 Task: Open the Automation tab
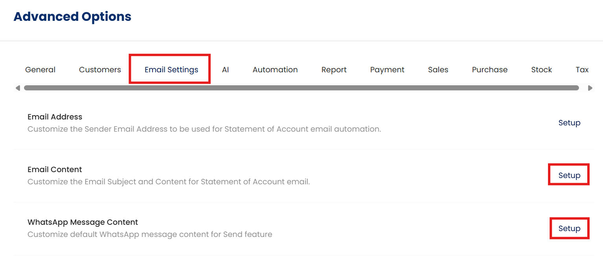[275, 70]
